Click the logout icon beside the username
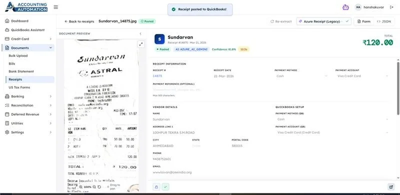The height and width of the screenshot is (195, 400). tap(391, 7)
